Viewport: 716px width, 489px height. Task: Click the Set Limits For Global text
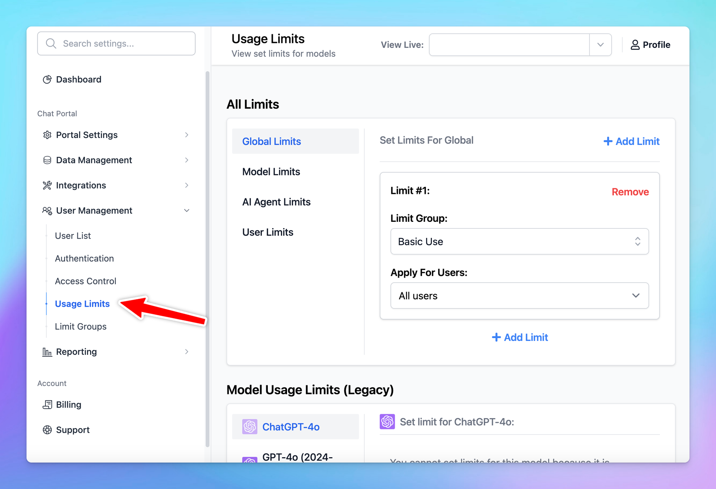tap(427, 140)
